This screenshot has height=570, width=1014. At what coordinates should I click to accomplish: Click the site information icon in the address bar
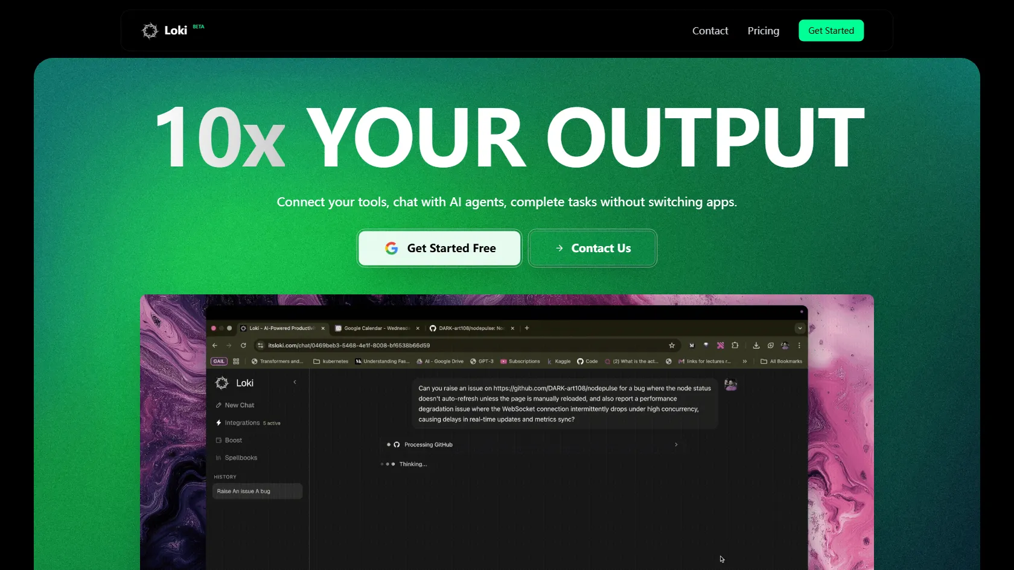[x=260, y=346]
